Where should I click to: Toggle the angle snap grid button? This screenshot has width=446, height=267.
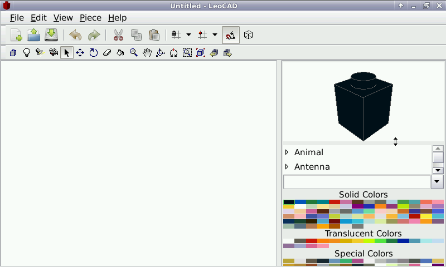tap(202, 35)
